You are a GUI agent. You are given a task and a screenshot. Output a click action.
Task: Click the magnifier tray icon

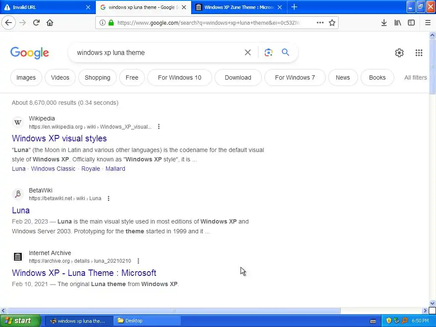pos(404,321)
